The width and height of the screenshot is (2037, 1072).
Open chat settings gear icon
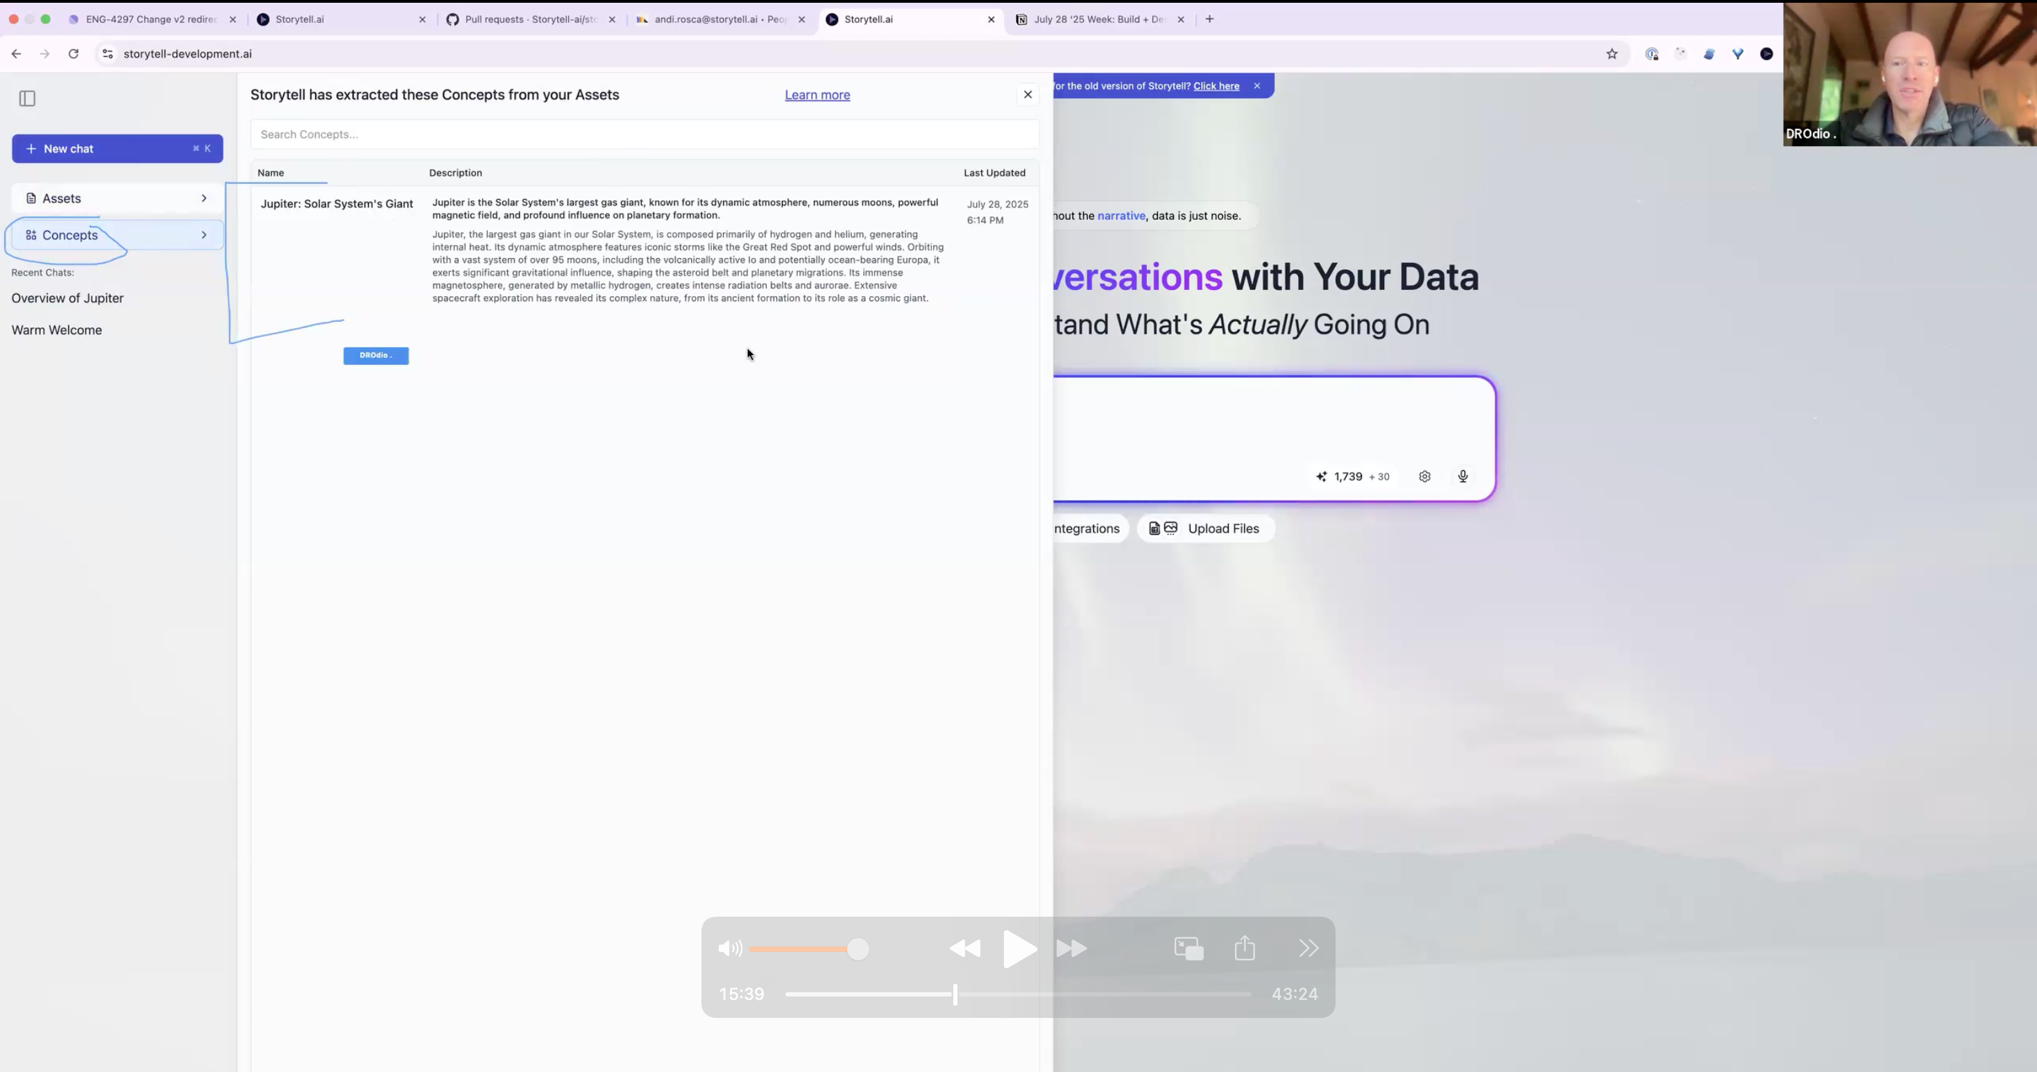coord(1424,476)
